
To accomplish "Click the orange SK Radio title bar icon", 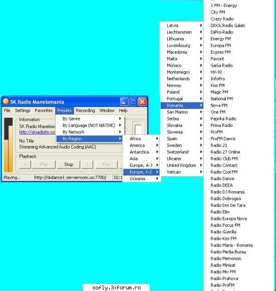I will tap(6, 101).
